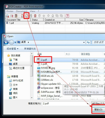The image size is (105, 118).
Task: Delete document with the red trash icon
Action: coord(35,16)
